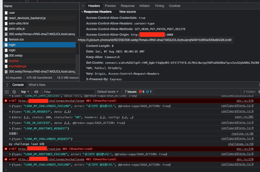Open the JavaScript context 'top' dropdown

tap(25, 92)
